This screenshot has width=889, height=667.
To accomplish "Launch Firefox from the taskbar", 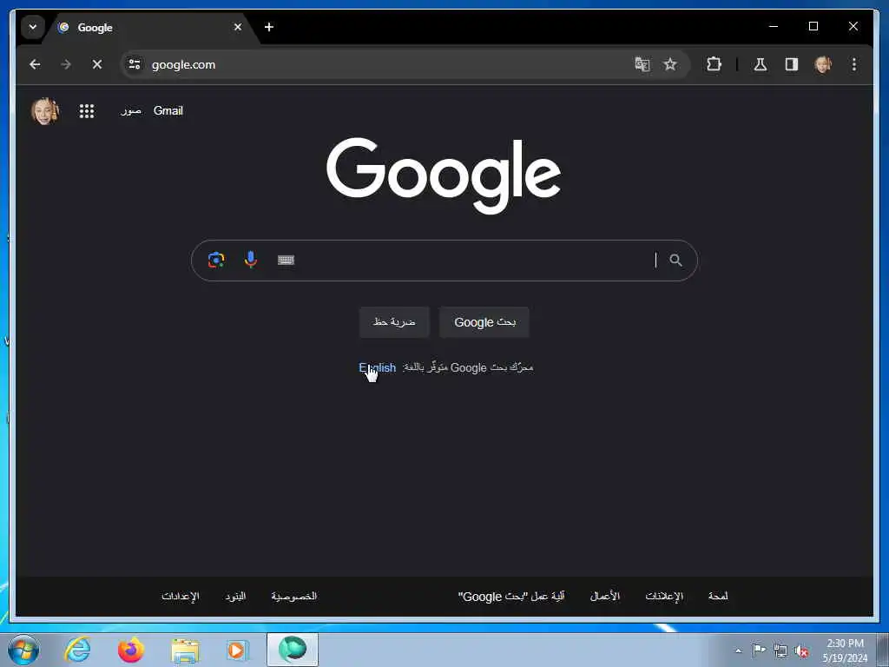I will [x=131, y=650].
